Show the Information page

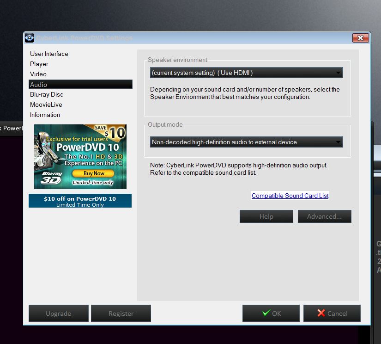click(45, 115)
